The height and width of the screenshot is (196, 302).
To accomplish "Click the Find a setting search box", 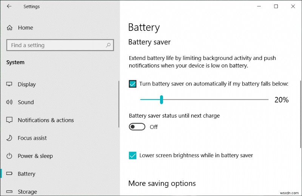I will [x=57, y=45].
